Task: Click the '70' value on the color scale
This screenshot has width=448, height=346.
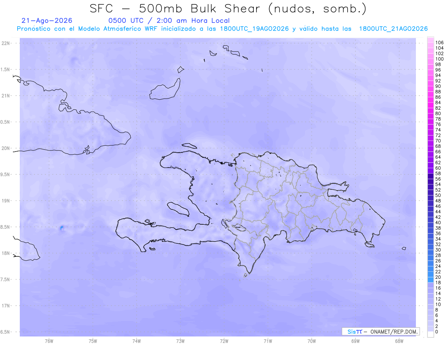Action: point(438,141)
